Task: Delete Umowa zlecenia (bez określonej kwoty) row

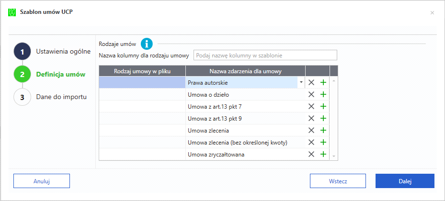Action: (311, 142)
